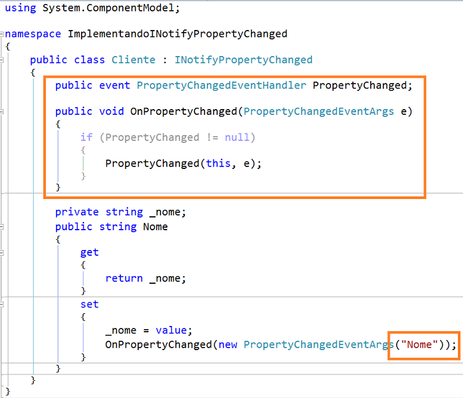The image size is (463, 398).
Task: Click the 'PropertyChangedEventHandler' type
Action: (x=222, y=85)
